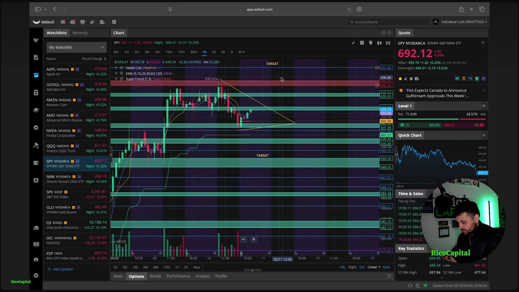Viewport: 519px width, 292px height.
Task: Open a new browser tab with plus icon
Action: click(471, 9)
